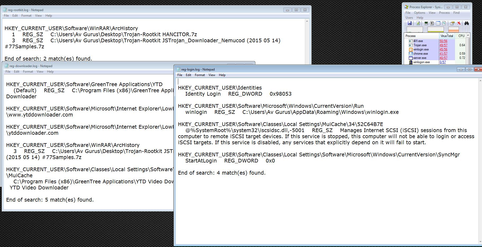Sort by the VirusTotal column header
The image size is (482, 247).
click(447, 36)
